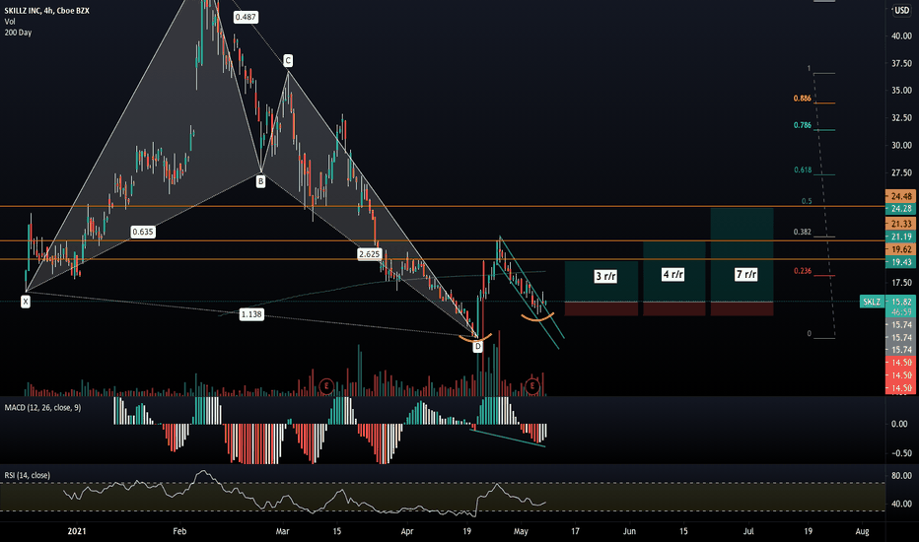Click the 27.50 price scale value
Viewport: 919px width, 542px height.
click(901, 172)
